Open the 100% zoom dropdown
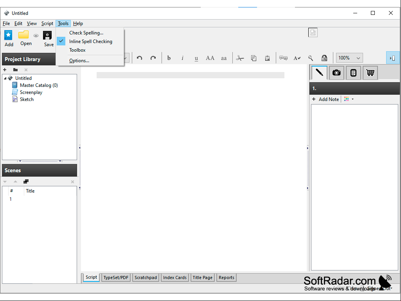Image resolution: width=401 pixels, height=301 pixels. [349, 58]
